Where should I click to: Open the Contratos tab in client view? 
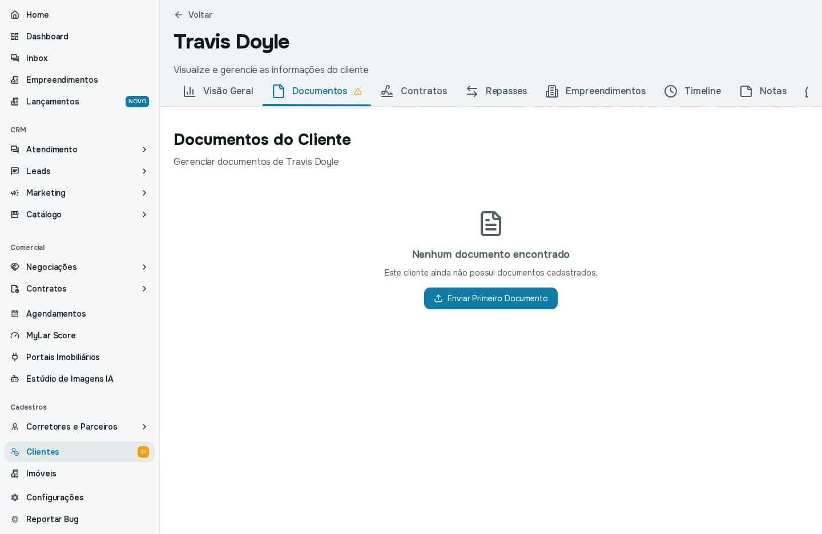[x=414, y=91]
